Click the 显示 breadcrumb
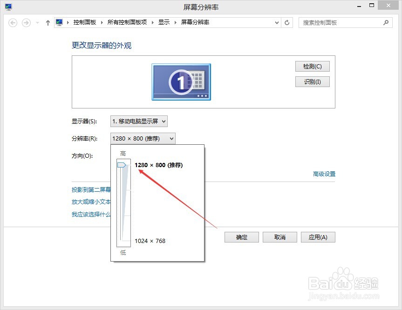 (x=164, y=22)
